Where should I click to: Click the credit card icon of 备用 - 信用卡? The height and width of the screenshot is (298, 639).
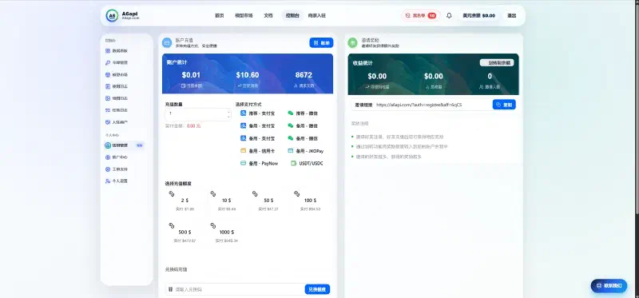coord(244,150)
